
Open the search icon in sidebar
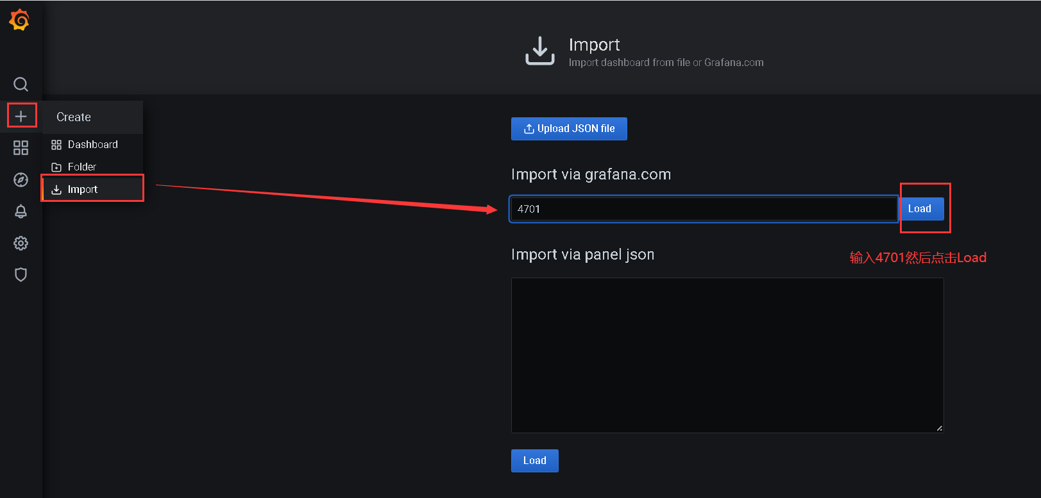pos(21,84)
